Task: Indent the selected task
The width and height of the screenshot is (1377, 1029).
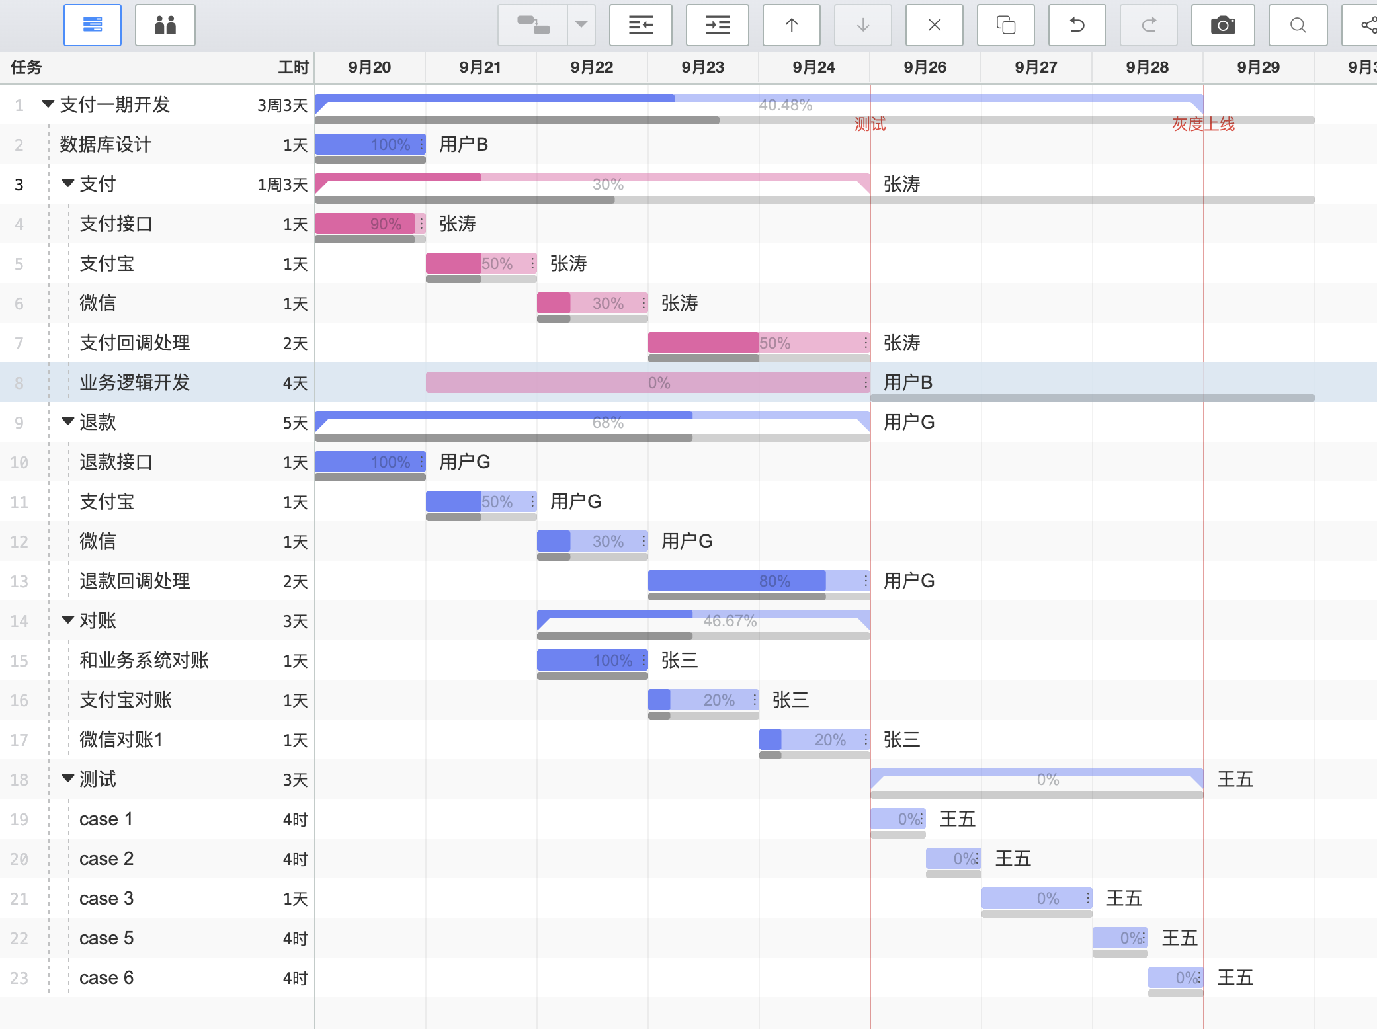Action: [x=718, y=25]
